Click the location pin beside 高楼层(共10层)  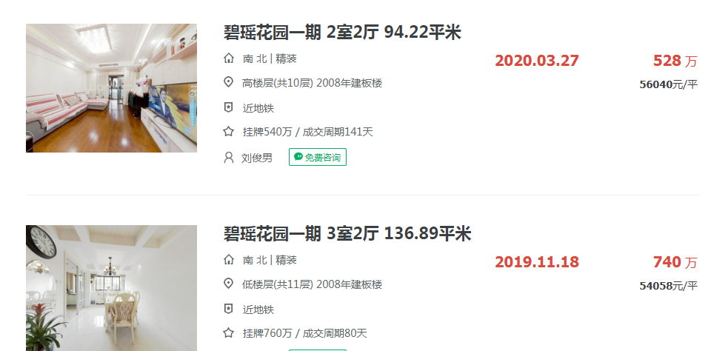(229, 82)
